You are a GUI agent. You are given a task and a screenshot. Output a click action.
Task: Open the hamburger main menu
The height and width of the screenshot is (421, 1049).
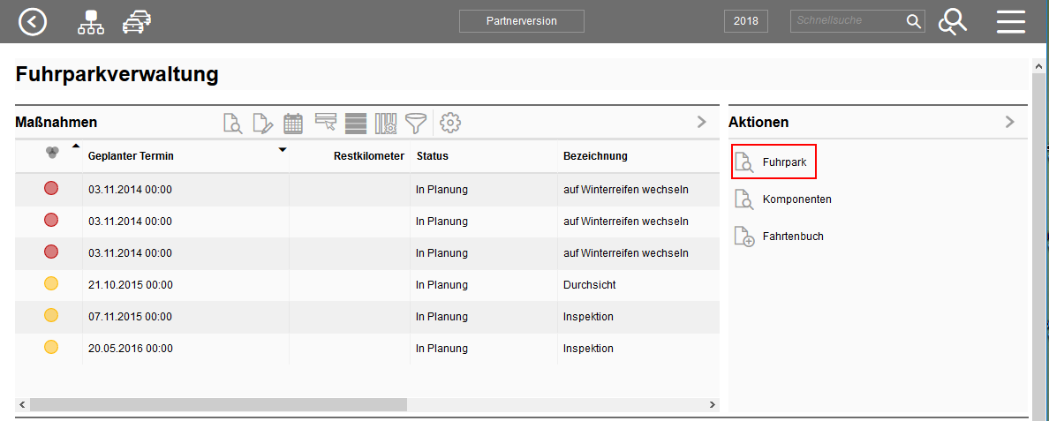coord(1010,22)
